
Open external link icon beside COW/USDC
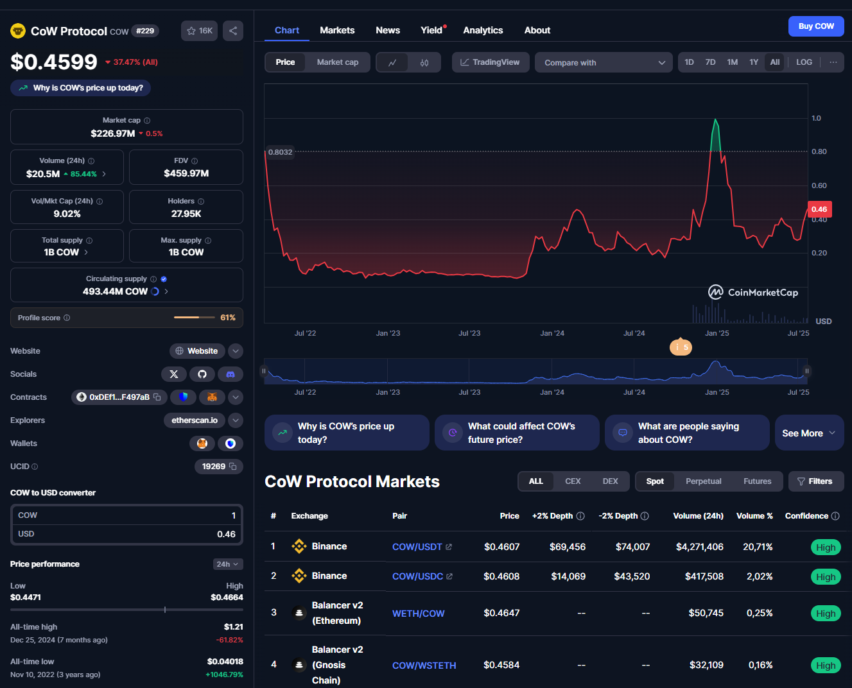(449, 576)
